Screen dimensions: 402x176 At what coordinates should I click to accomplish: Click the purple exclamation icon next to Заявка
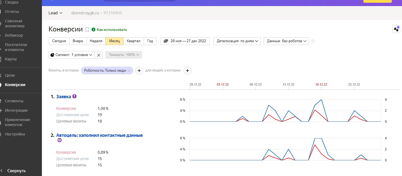tap(74, 97)
